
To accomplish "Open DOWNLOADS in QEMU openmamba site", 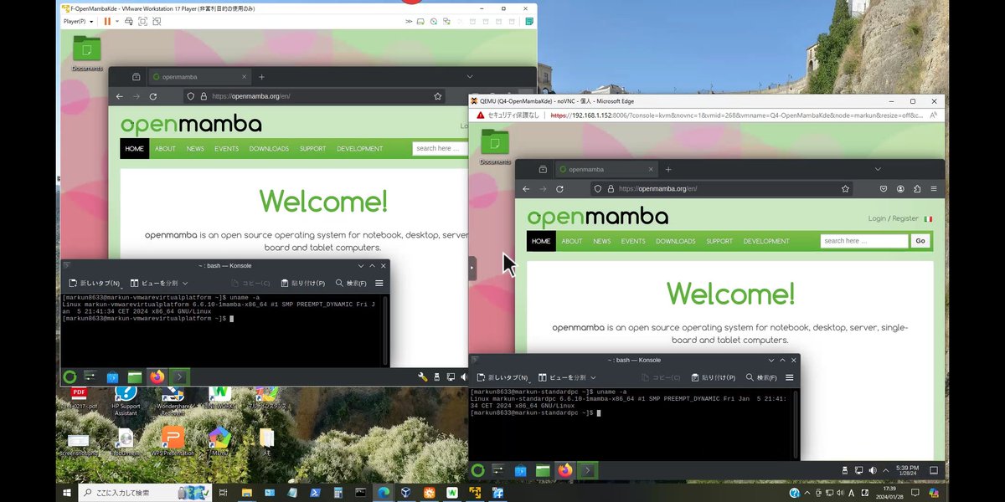I will tap(676, 241).
